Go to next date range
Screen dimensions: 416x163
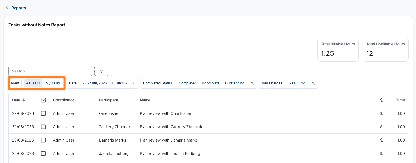coord(133,83)
